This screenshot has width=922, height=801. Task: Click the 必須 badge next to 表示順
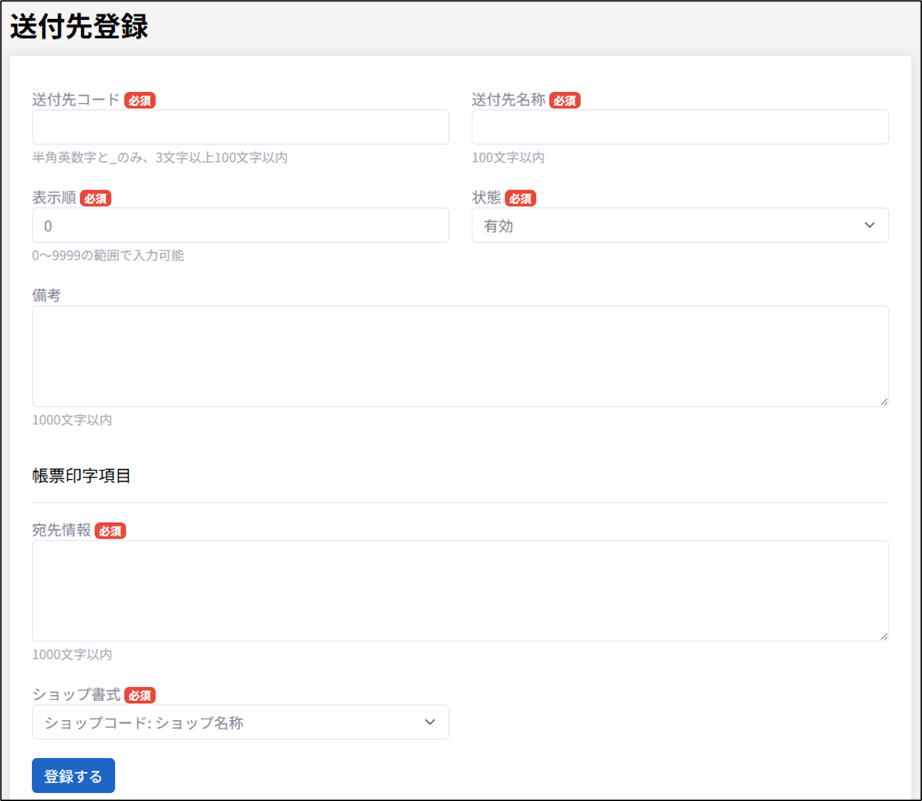point(96,199)
